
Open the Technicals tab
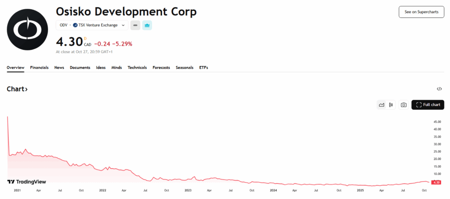click(x=137, y=68)
